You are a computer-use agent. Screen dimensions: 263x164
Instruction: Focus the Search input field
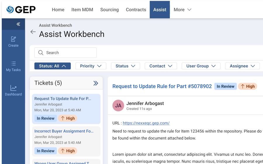[65, 53]
